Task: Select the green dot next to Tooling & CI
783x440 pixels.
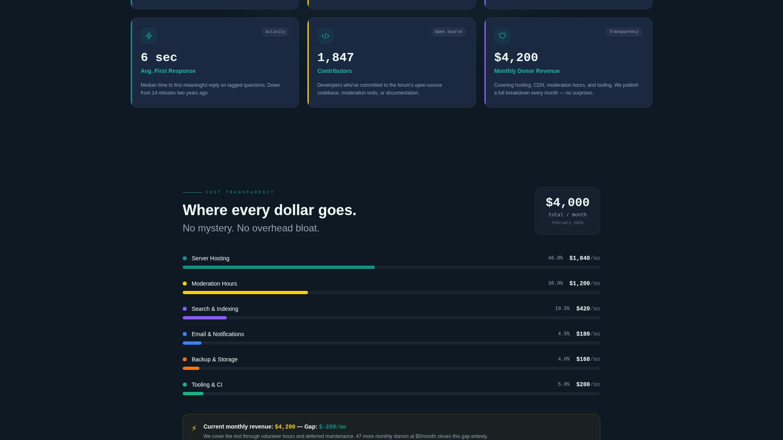Action: tap(185, 384)
